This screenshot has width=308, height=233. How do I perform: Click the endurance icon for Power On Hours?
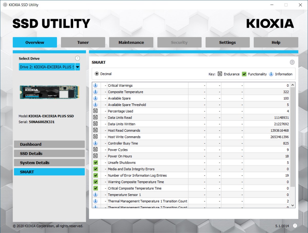tap(95, 156)
